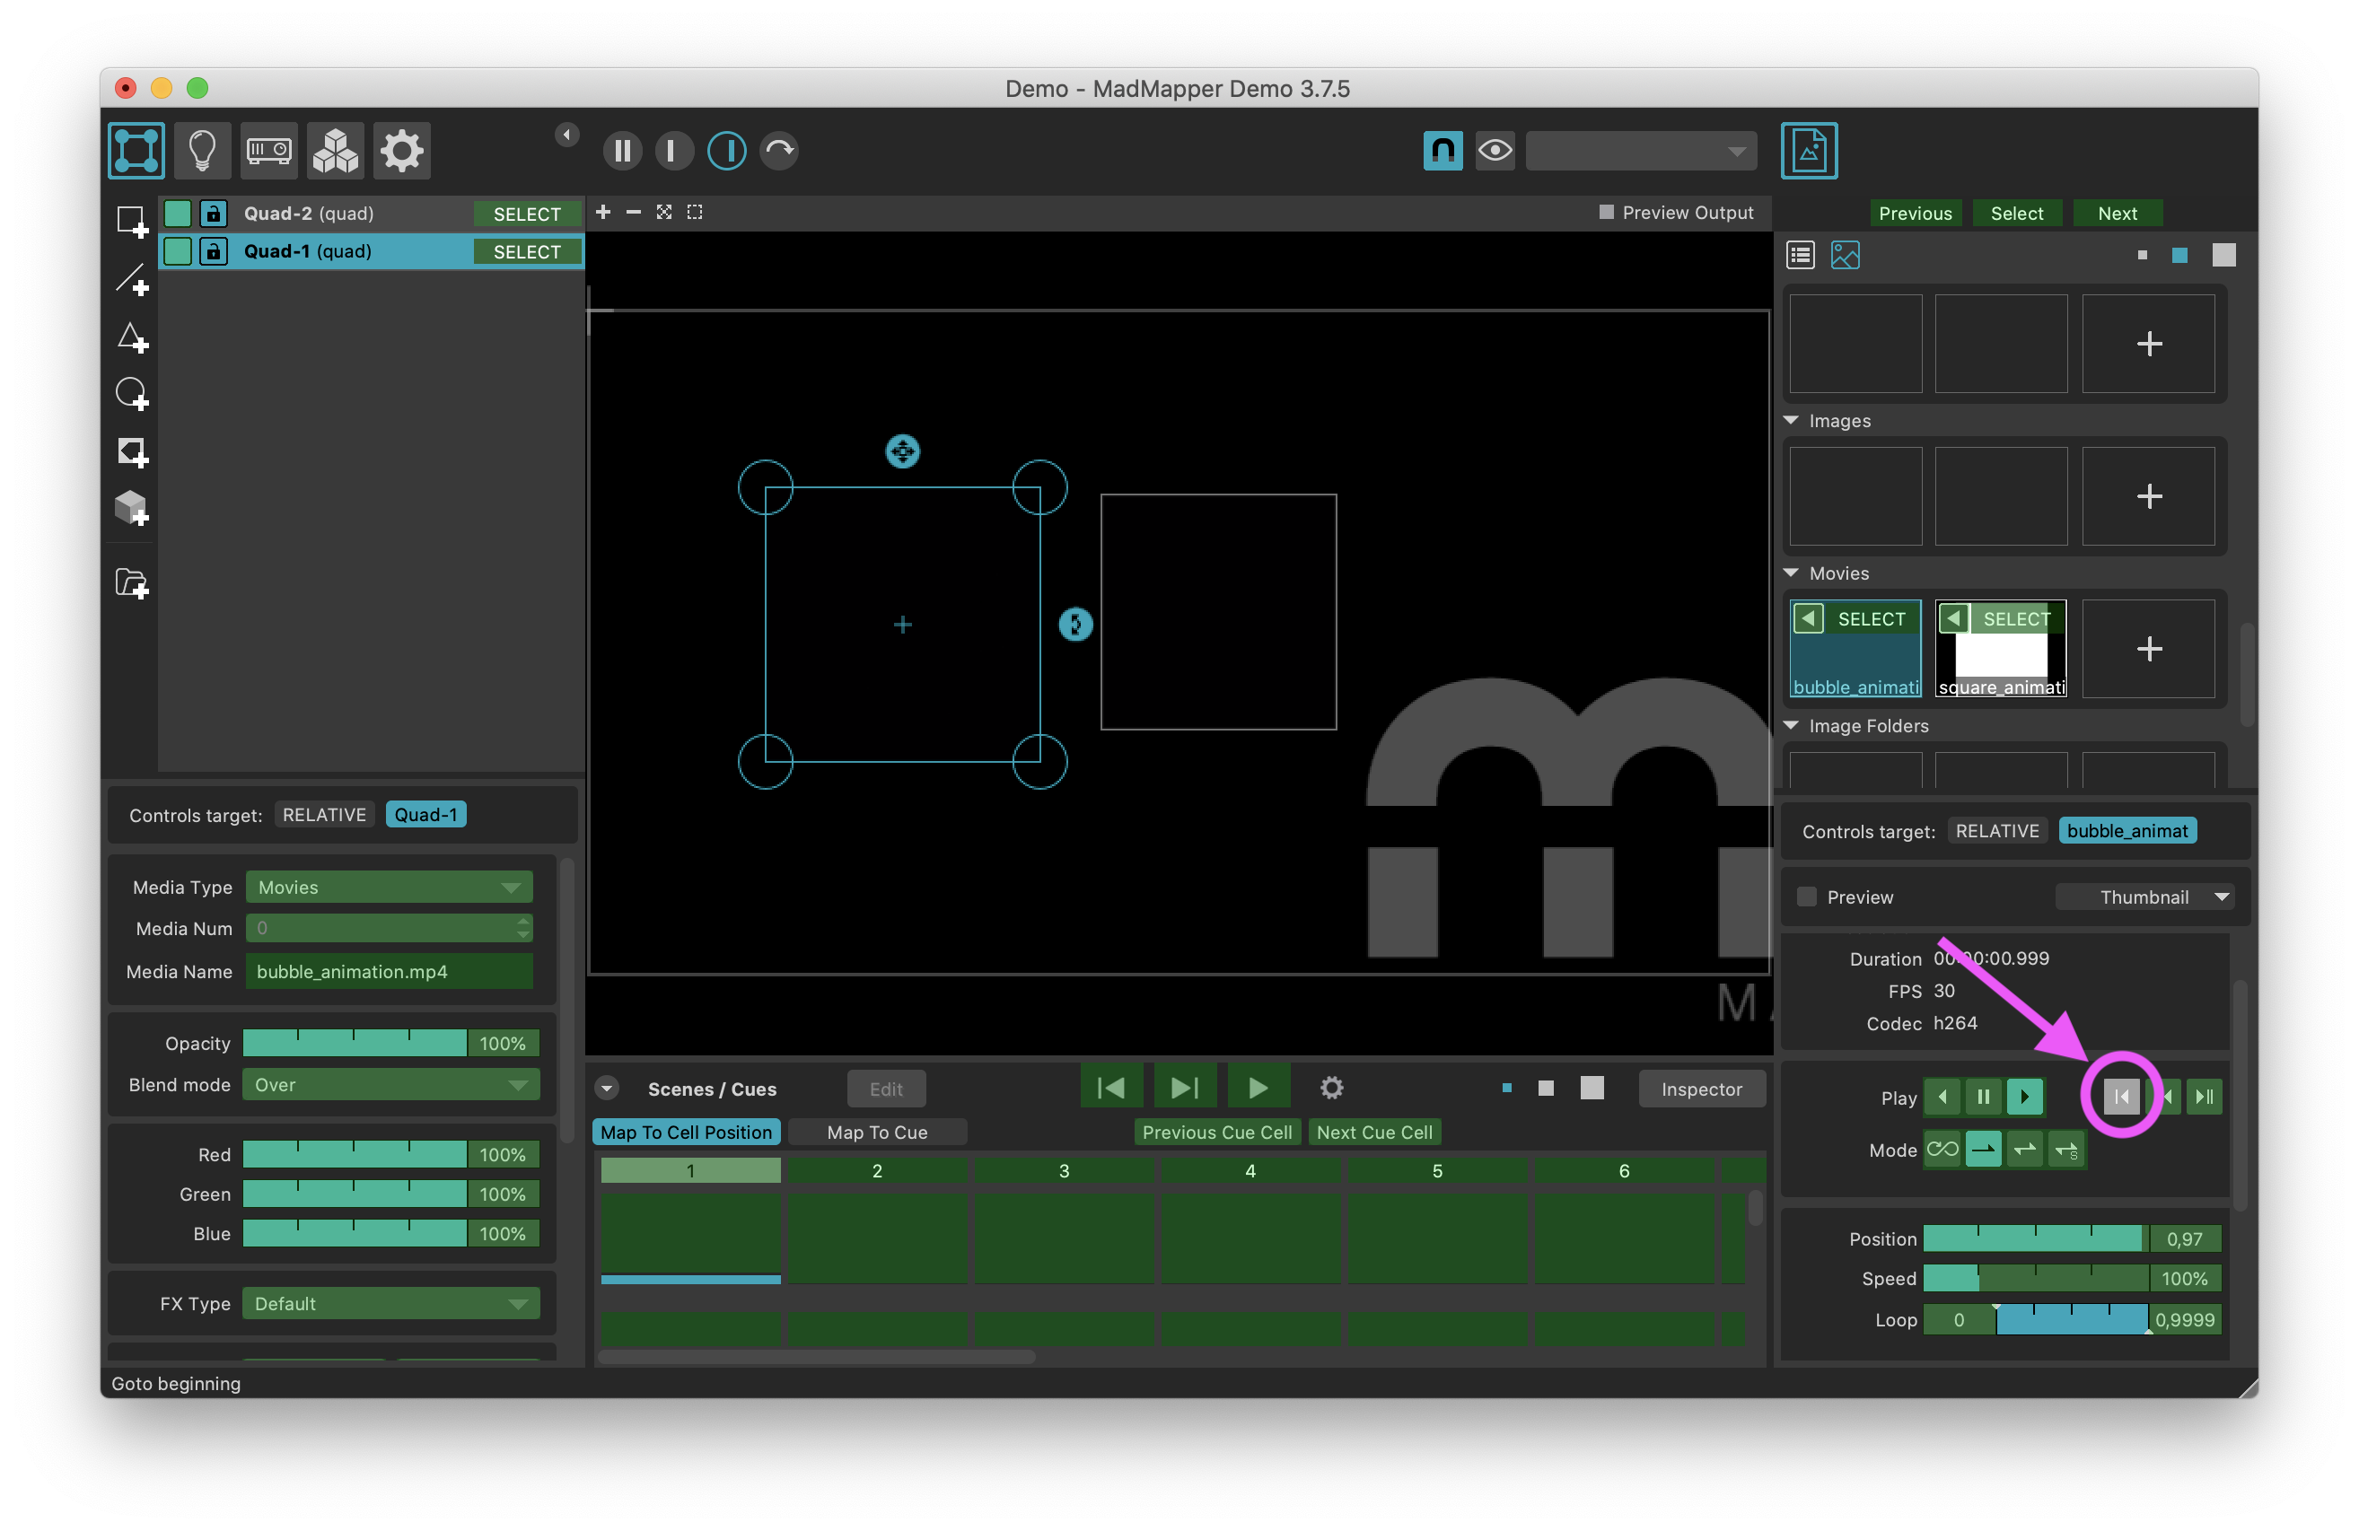
Task: Click the Add 3D object tool
Action: pos(132,510)
